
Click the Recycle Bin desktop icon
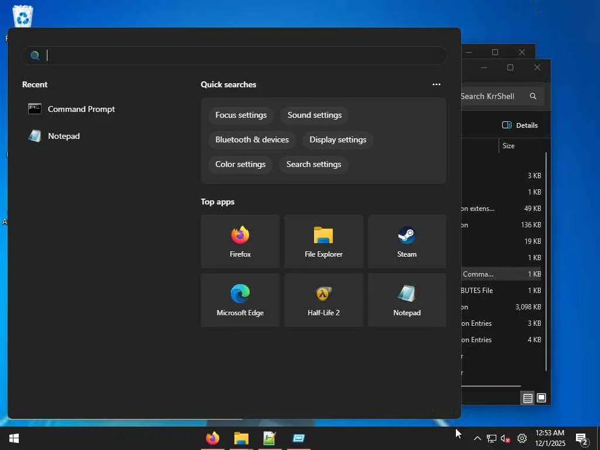coord(23,16)
